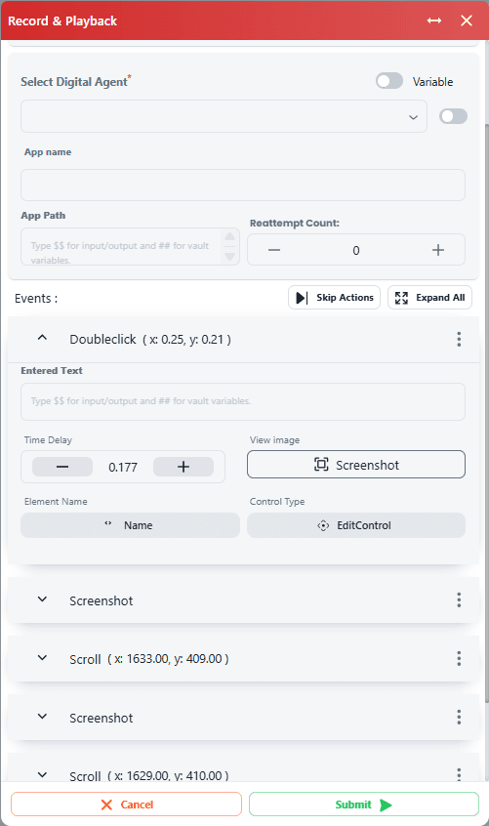
Task: Click the green Submit button
Action: 364,805
